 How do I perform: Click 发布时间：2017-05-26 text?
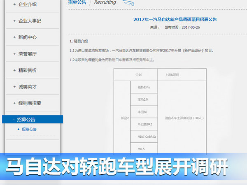tap(182, 28)
